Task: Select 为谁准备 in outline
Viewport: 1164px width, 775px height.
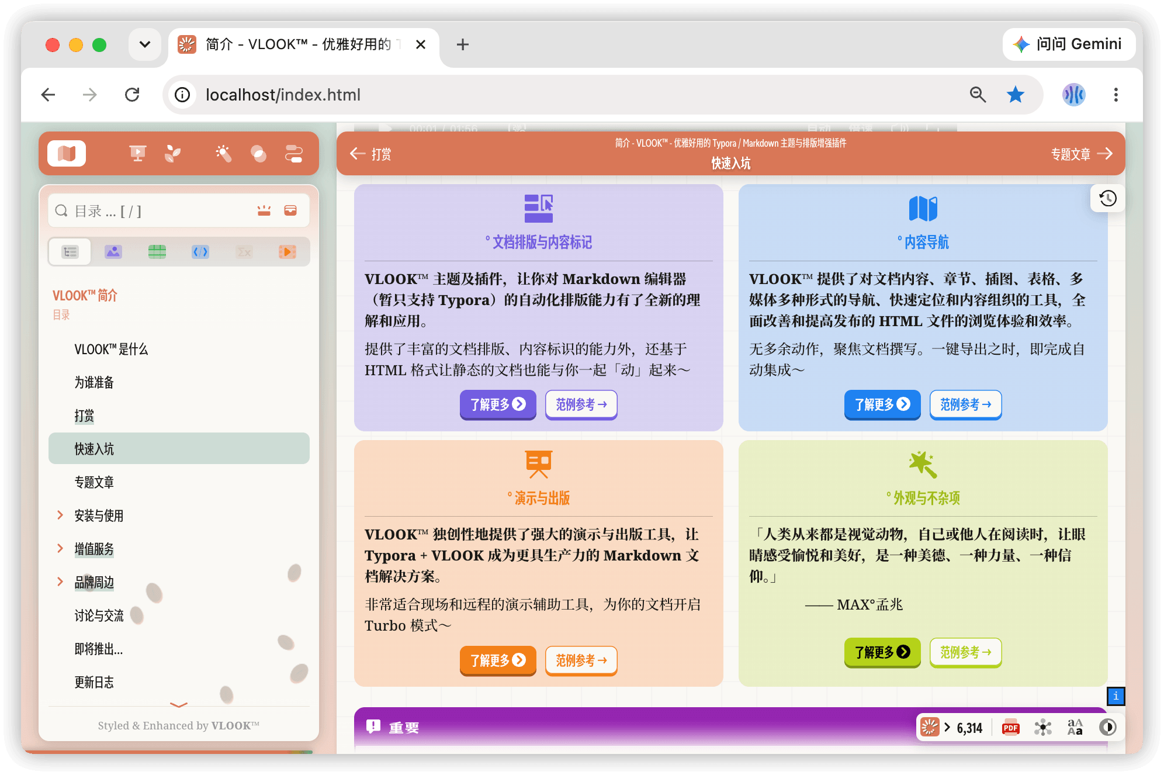Action: click(94, 383)
